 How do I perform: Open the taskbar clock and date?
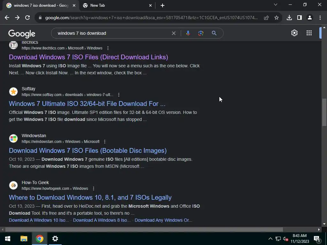pyautogui.click(x=300, y=239)
